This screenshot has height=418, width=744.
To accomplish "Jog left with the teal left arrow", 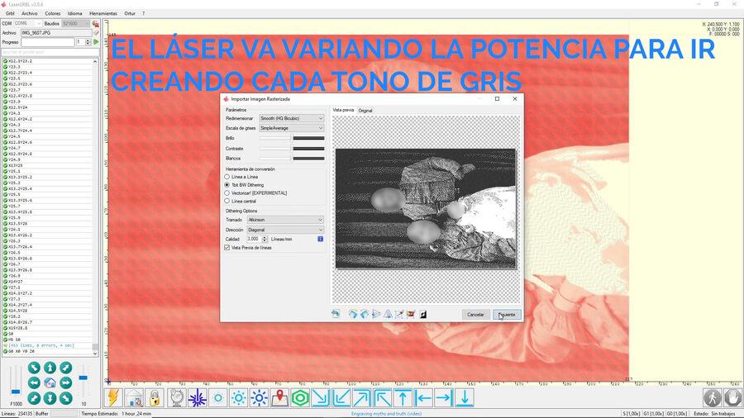I will coord(34,382).
